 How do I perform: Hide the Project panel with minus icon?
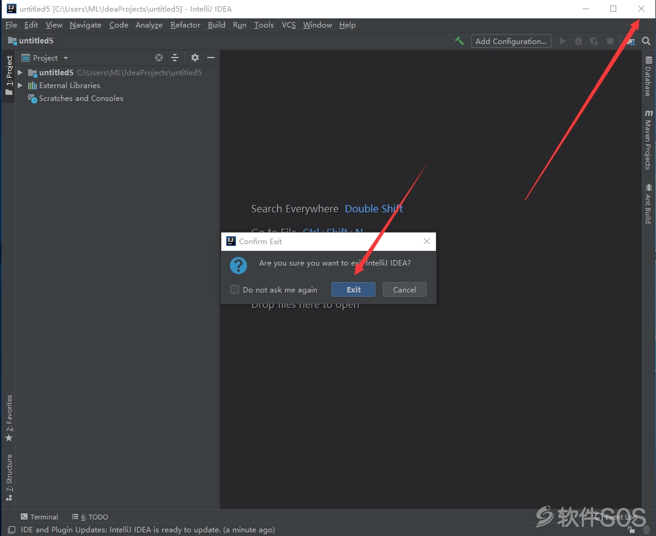(211, 58)
